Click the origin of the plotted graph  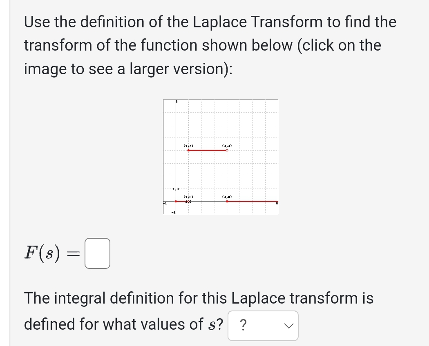click(x=176, y=201)
